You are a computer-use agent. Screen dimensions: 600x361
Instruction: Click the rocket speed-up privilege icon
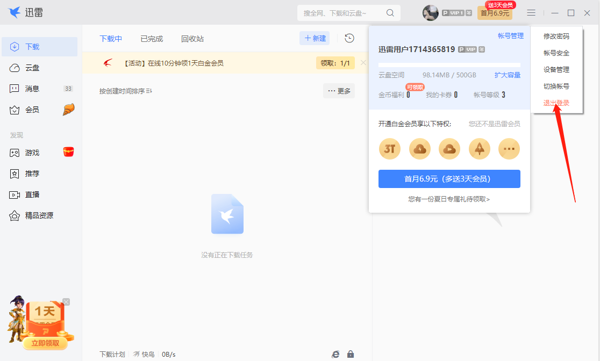pos(479,148)
